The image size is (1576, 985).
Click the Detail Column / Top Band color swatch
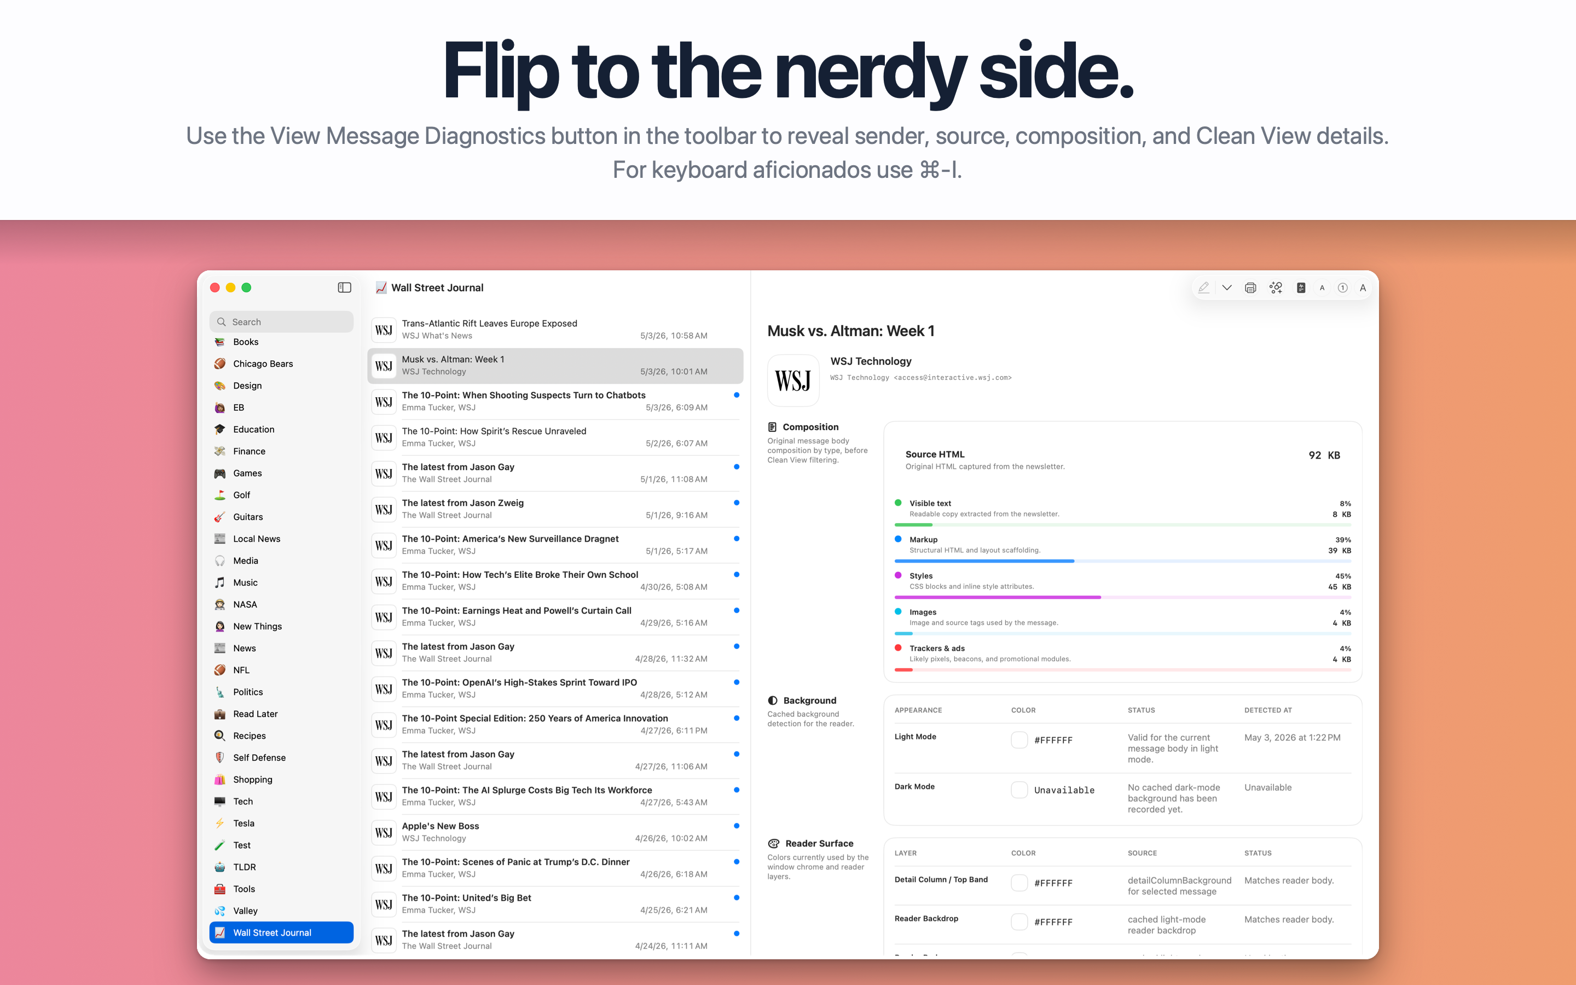coord(1019,883)
